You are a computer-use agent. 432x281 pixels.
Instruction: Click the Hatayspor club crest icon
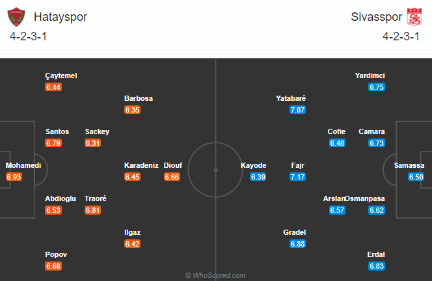click(x=16, y=17)
